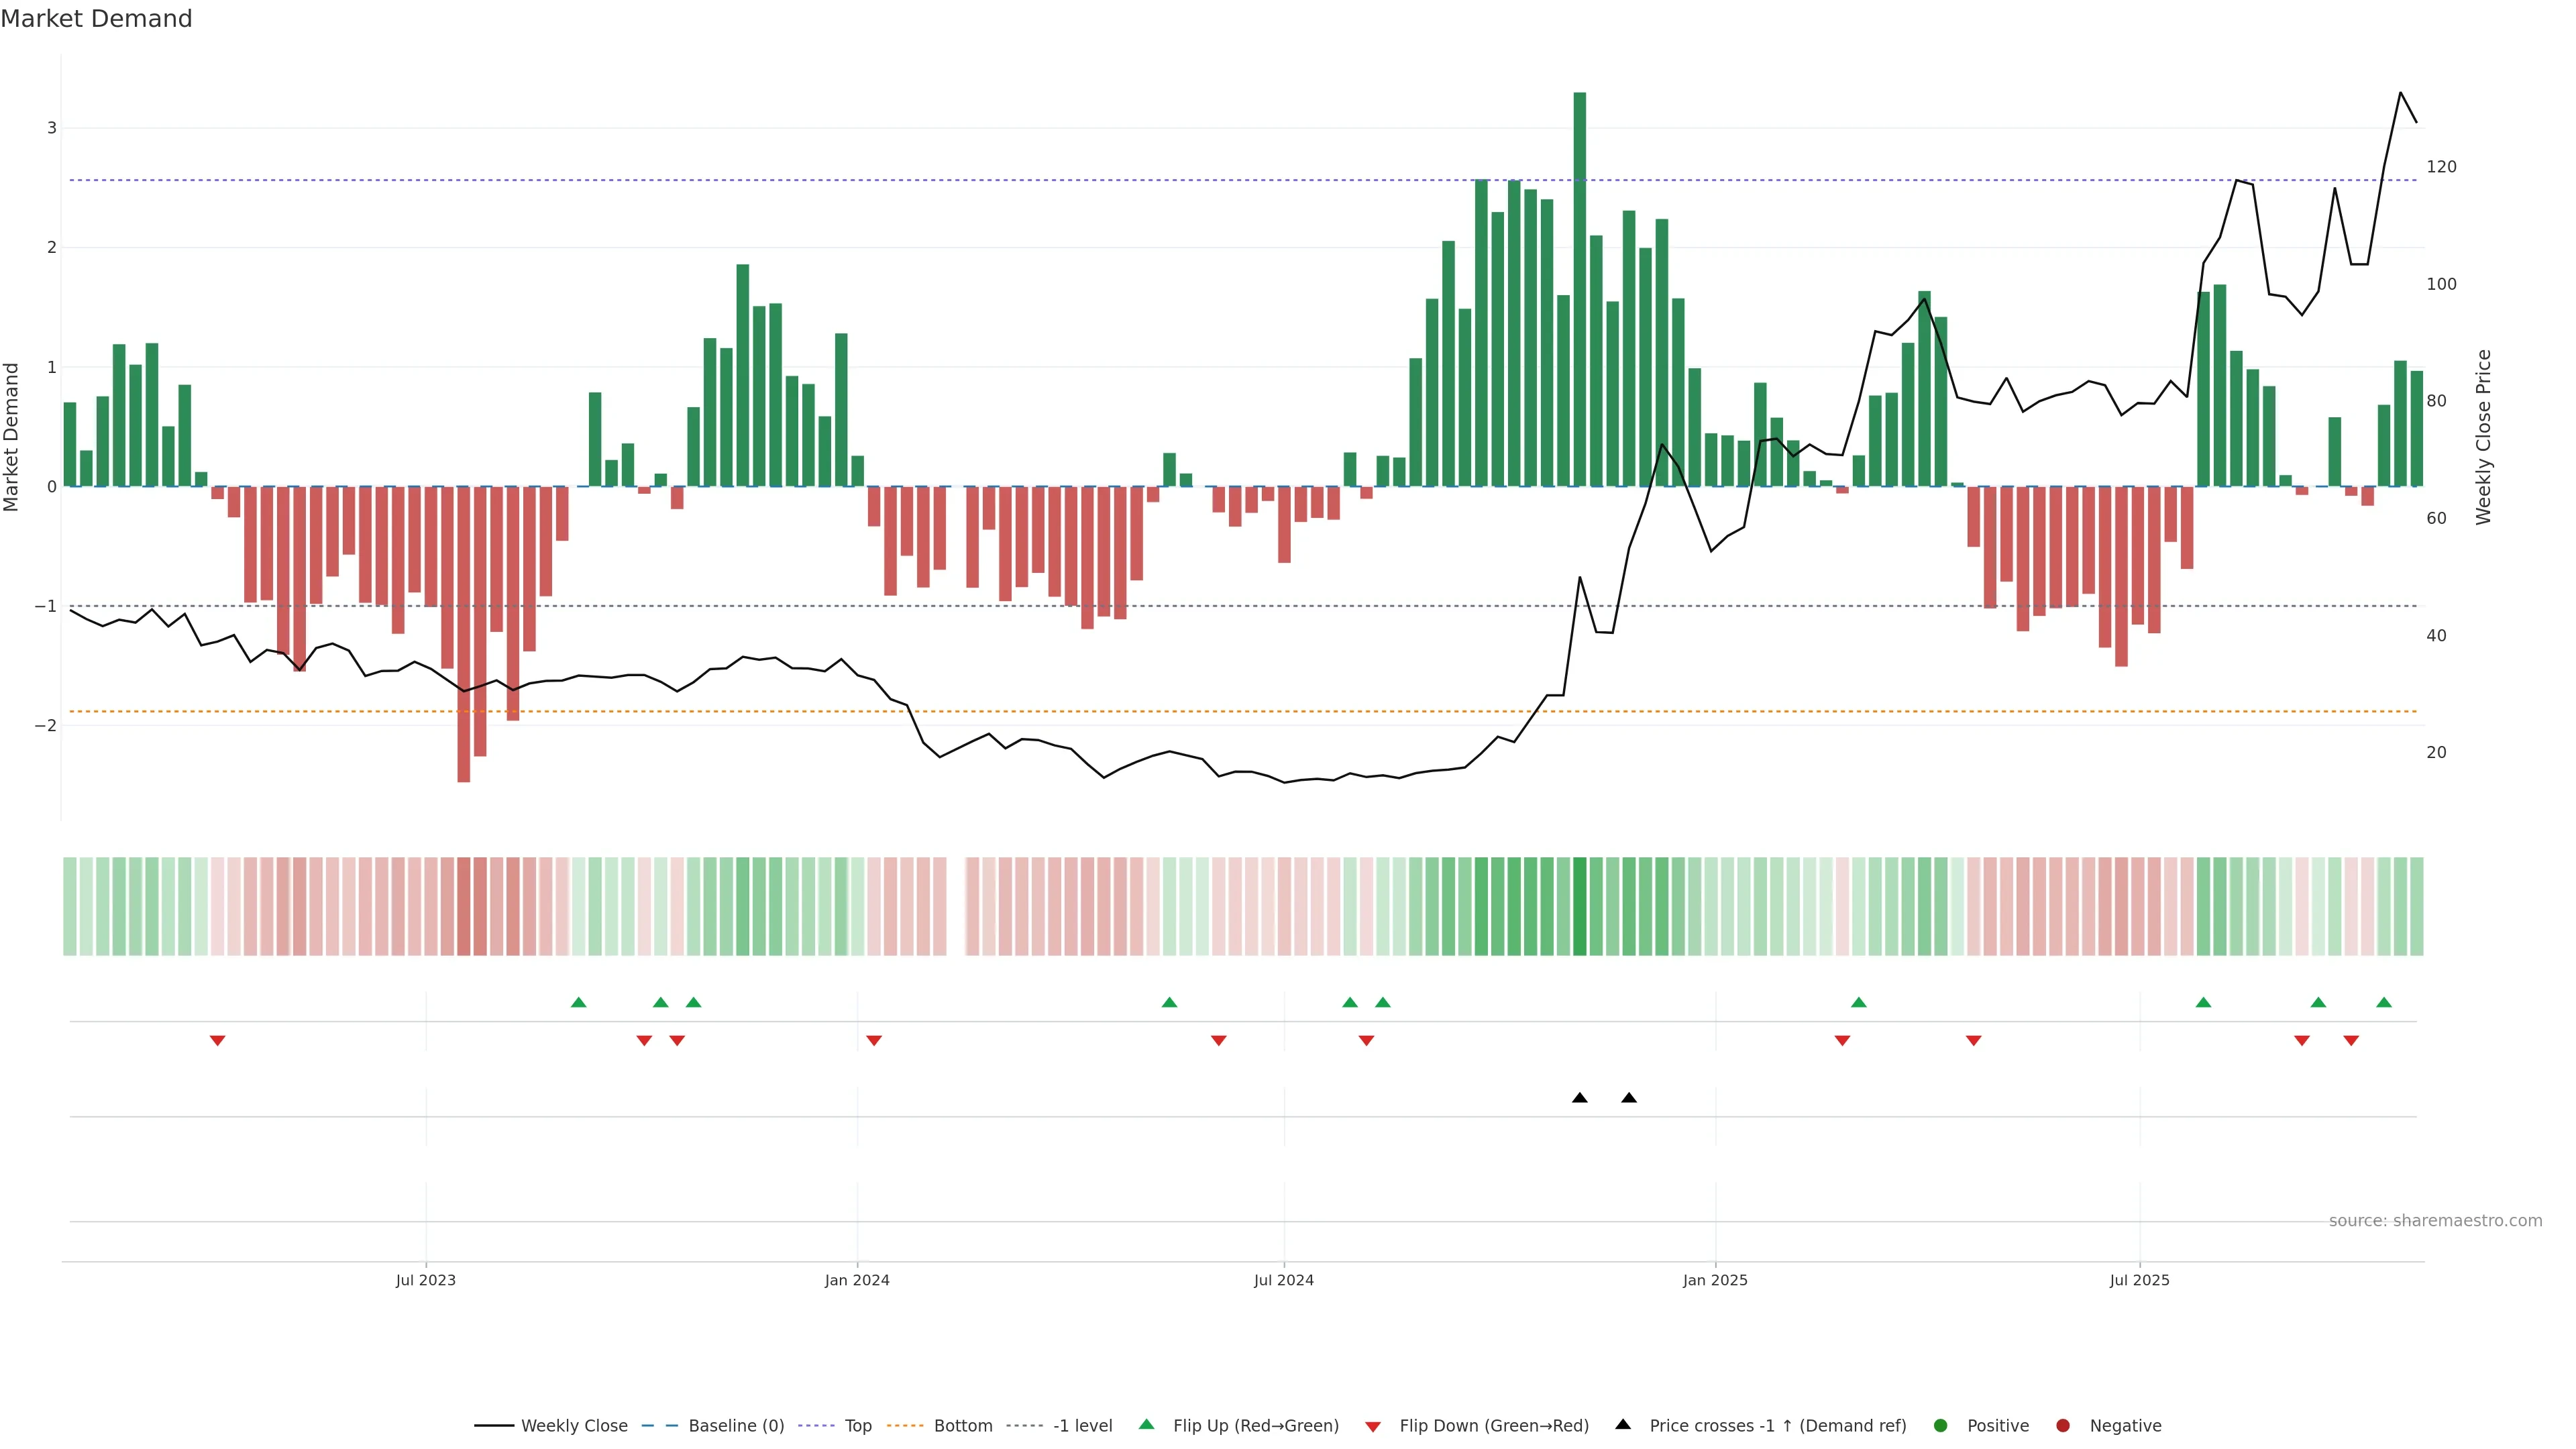The width and height of the screenshot is (2576, 1449).
Task: Click the green Flip Up triangle legend icon
Action: click(x=1146, y=1424)
